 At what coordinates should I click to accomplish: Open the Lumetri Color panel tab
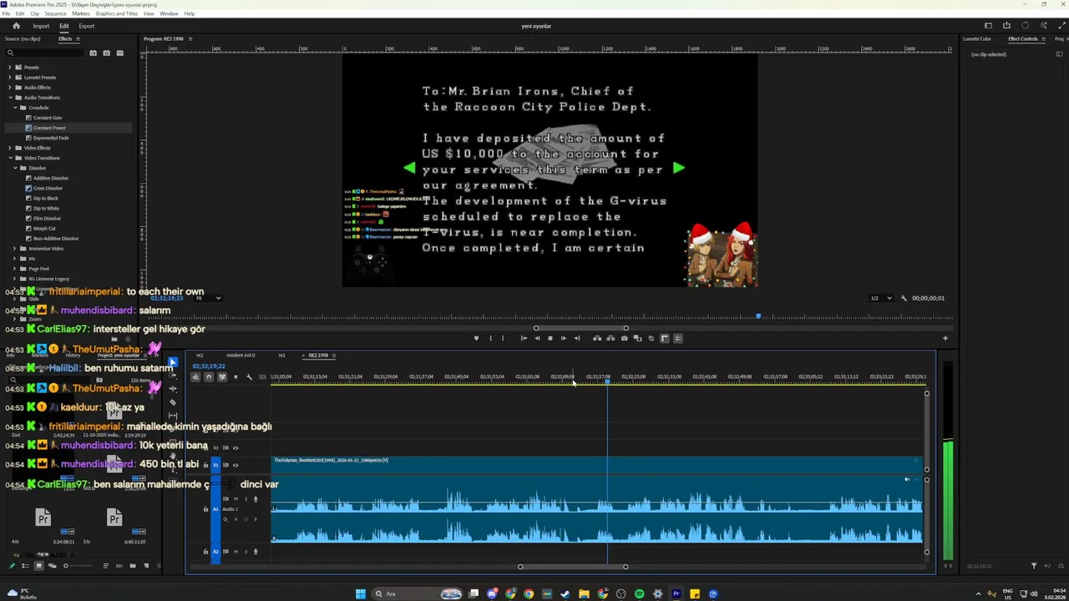(977, 38)
